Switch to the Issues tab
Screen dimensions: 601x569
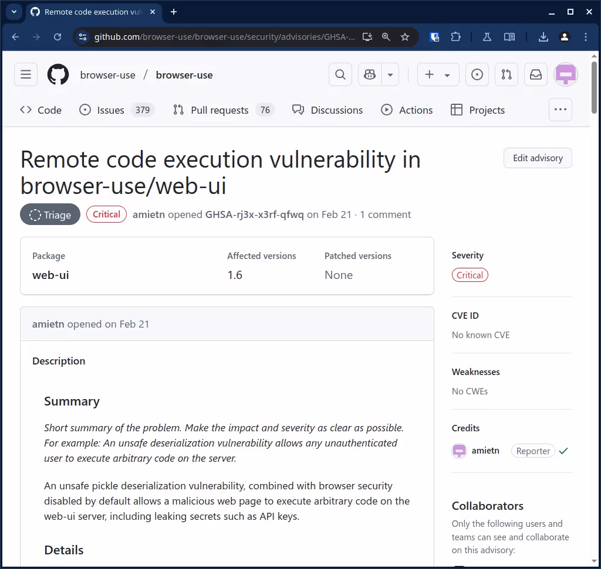pyautogui.click(x=117, y=110)
